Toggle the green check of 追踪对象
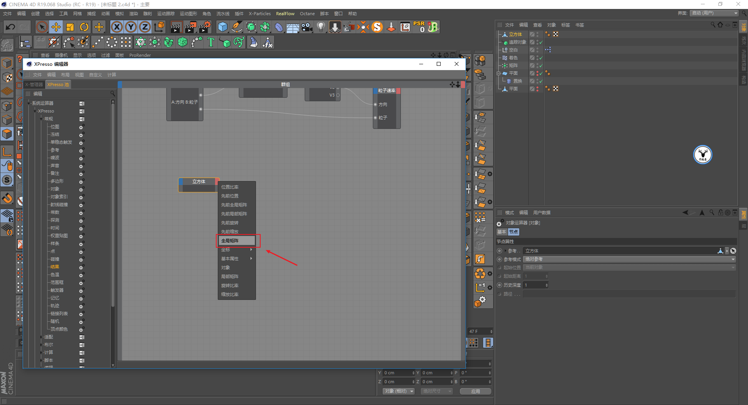The image size is (748, 405). pyautogui.click(x=541, y=42)
